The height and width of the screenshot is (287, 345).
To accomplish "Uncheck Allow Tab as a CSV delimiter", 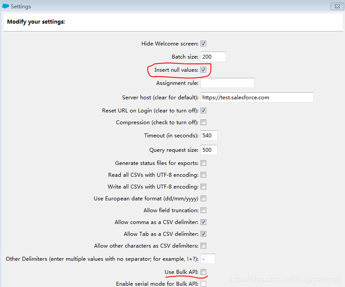I will tap(203, 234).
